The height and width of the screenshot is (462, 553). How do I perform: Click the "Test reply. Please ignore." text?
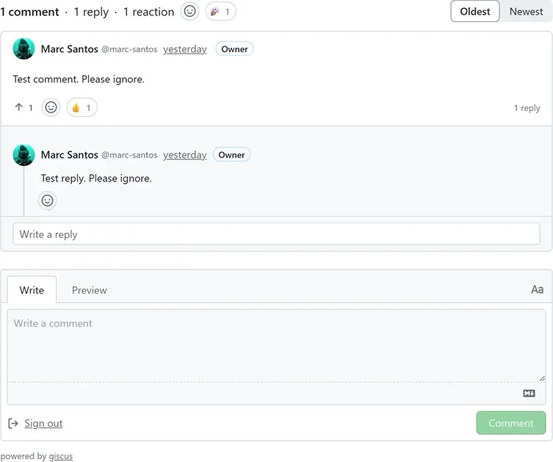[96, 178]
